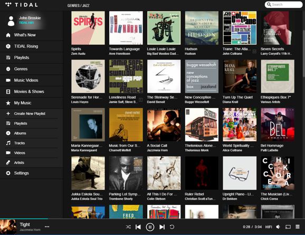The image size is (305, 235).
Task: Click the Playlists icon above Genres
Action: coord(8,57)
